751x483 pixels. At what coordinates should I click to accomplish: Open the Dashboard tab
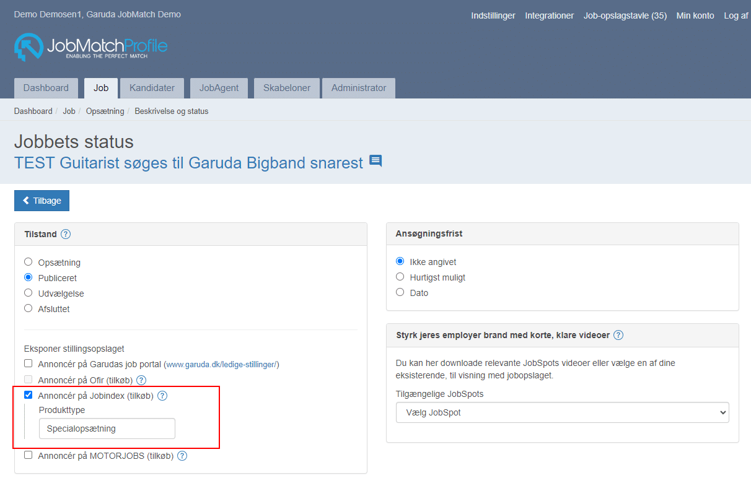46,88
